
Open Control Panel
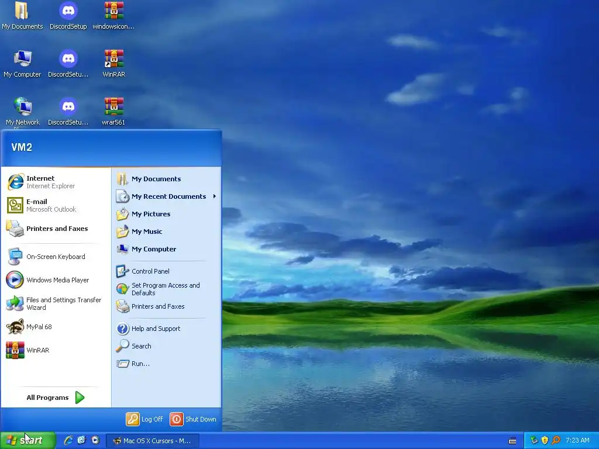click(166, 271)
